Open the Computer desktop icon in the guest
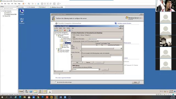The height and width of the screenshot is (99, 176). 22,12
